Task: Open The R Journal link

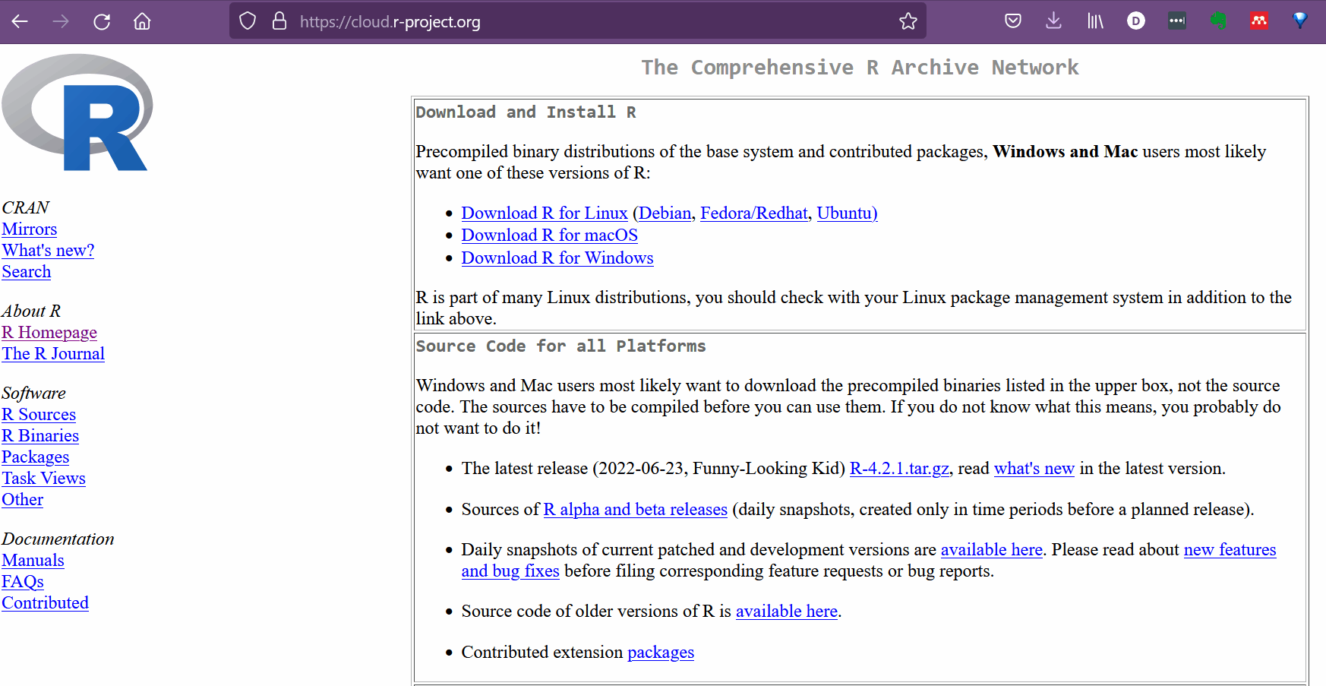Action: 53,354
